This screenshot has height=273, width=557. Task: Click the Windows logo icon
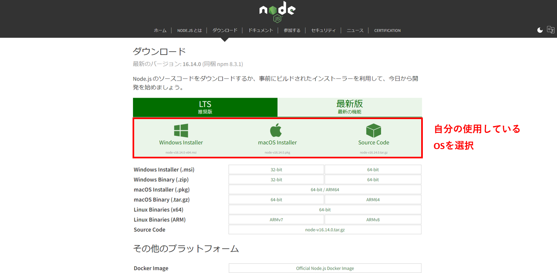coord(181,131)
